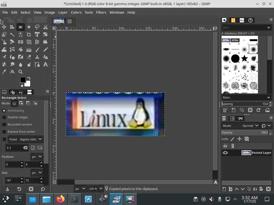The width and height of the screenshot is (274, 205).
Task: Open the brush Basic tag dropdown
Action: pyautogui.click(x=246, y=97)
